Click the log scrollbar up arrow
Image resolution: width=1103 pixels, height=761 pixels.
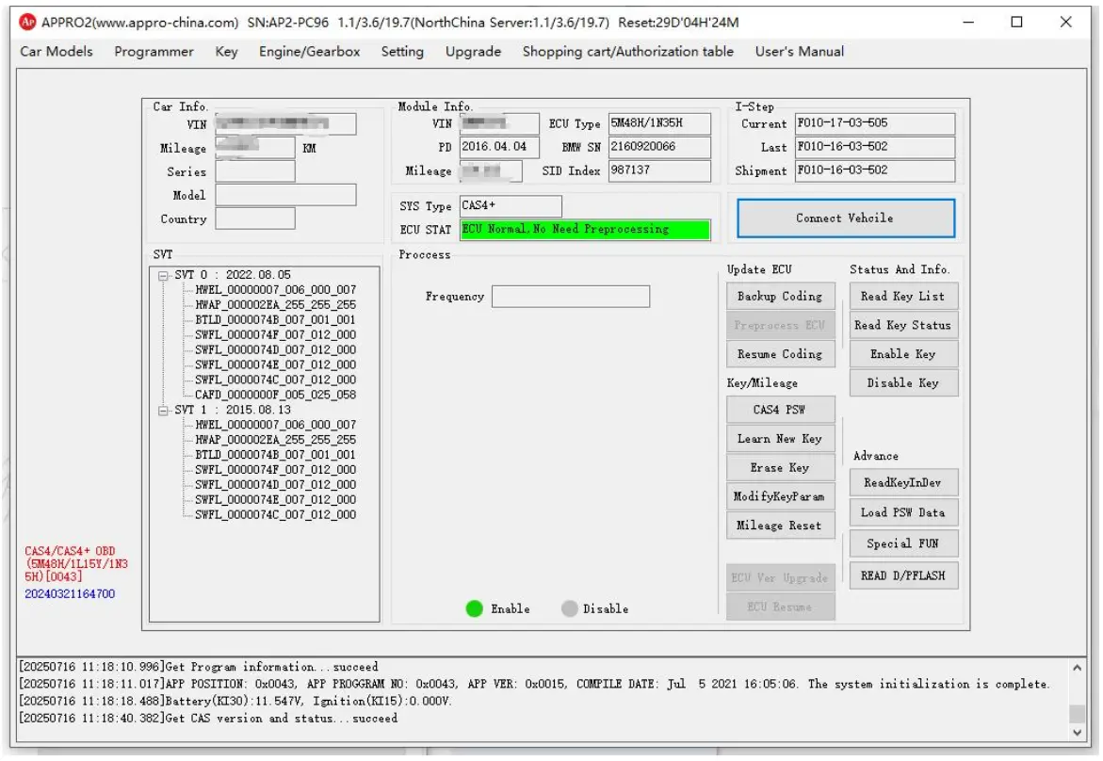(1077, 668)
